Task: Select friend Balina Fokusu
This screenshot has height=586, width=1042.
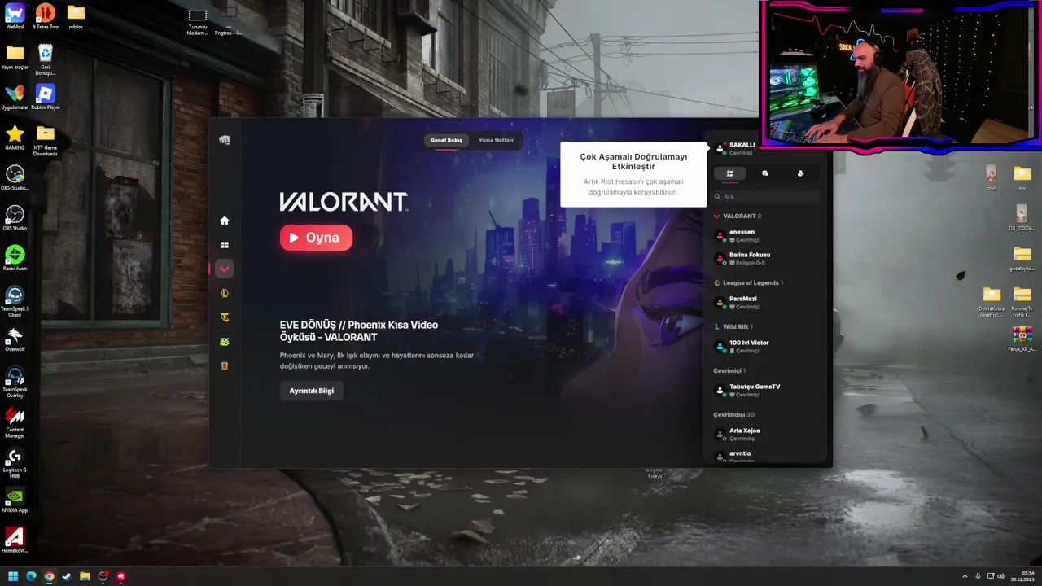Action: click(766, 259)
